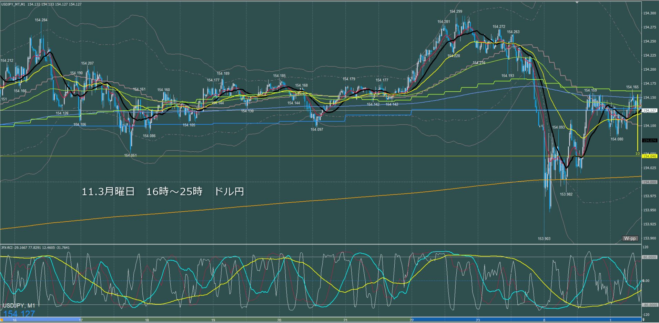Click the small icon at bottom-right axis corner
The image size is (659, 323).
click(x=643, y=320)
